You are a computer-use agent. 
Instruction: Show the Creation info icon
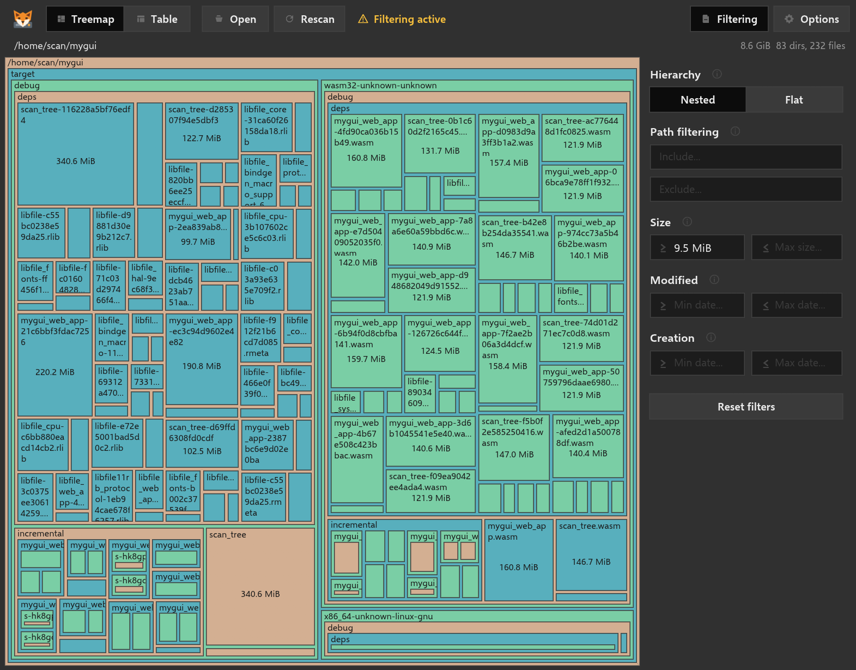pos(711,337)
